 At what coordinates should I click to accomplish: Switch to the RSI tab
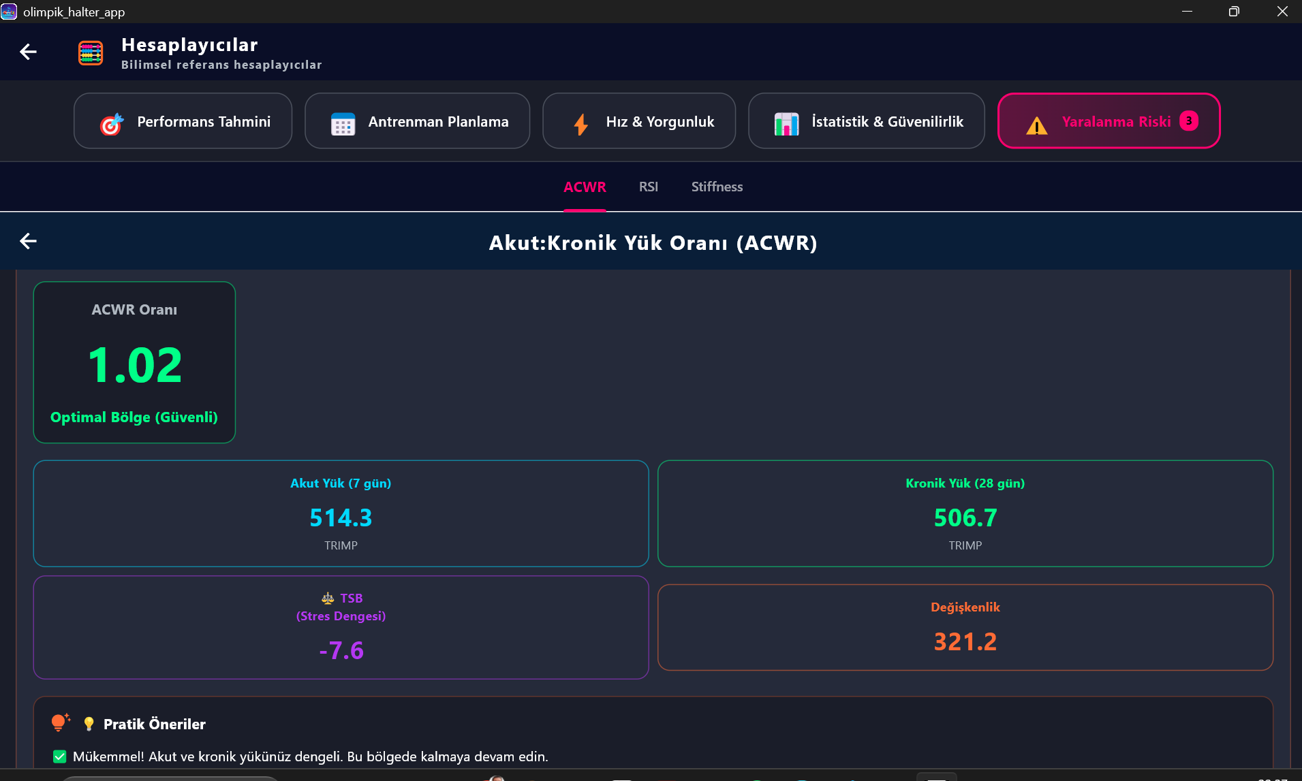(x=648, y=187)
